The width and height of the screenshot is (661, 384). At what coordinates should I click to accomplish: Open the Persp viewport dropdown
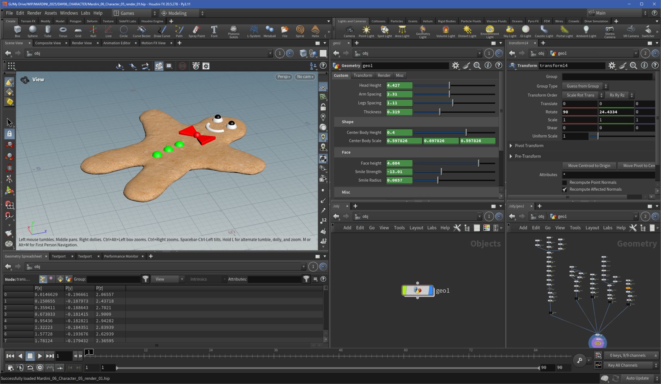[284, 77]
